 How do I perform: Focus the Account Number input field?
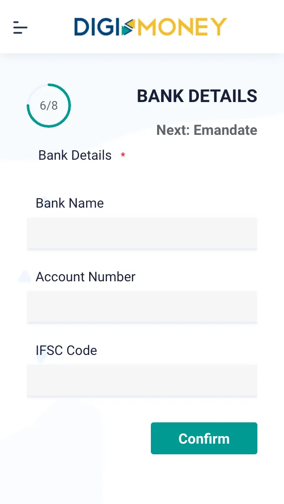pyautogui.click(x=142, y=307)
